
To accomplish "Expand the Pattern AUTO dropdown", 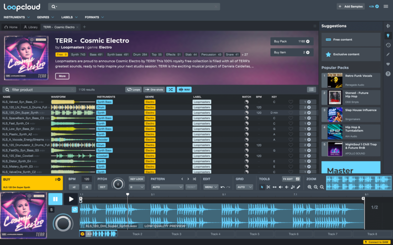I will 167,187.
